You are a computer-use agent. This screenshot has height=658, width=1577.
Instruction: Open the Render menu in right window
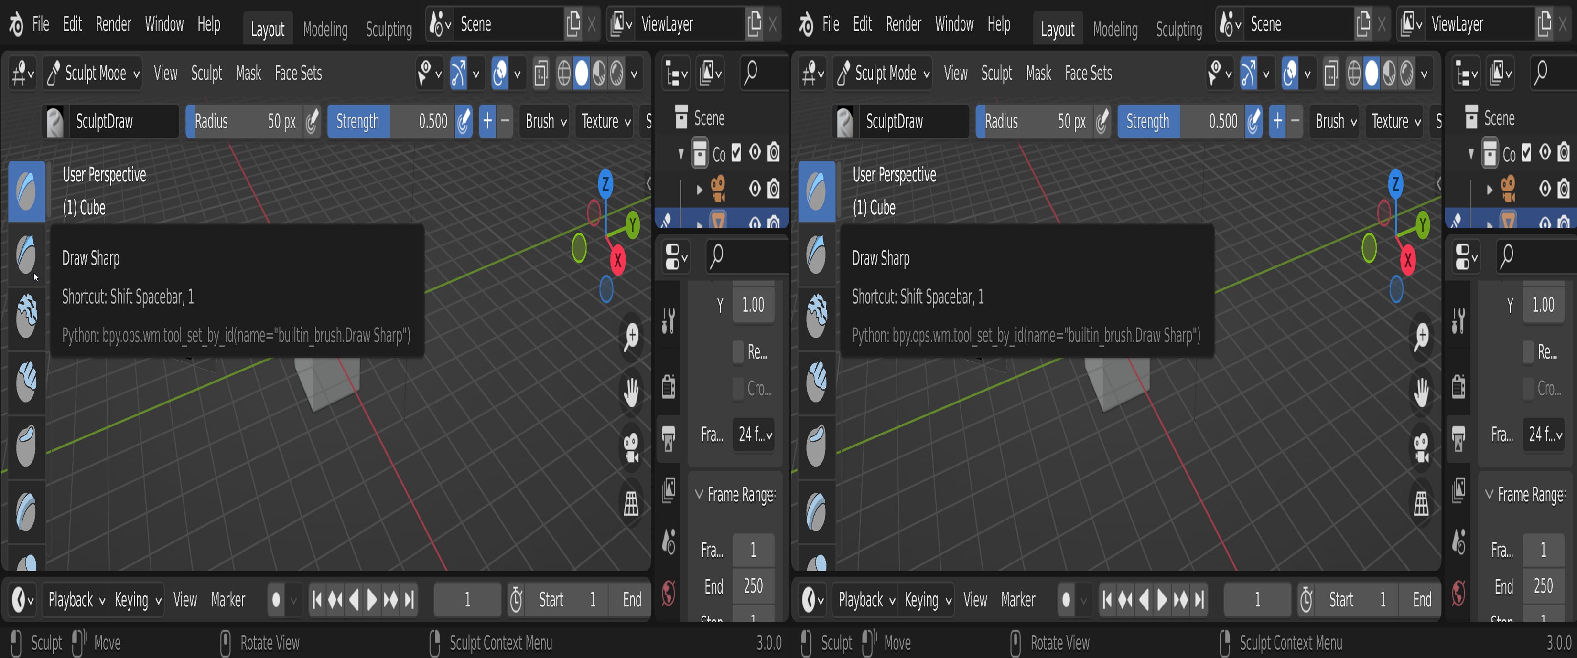(x=904, y=24)
